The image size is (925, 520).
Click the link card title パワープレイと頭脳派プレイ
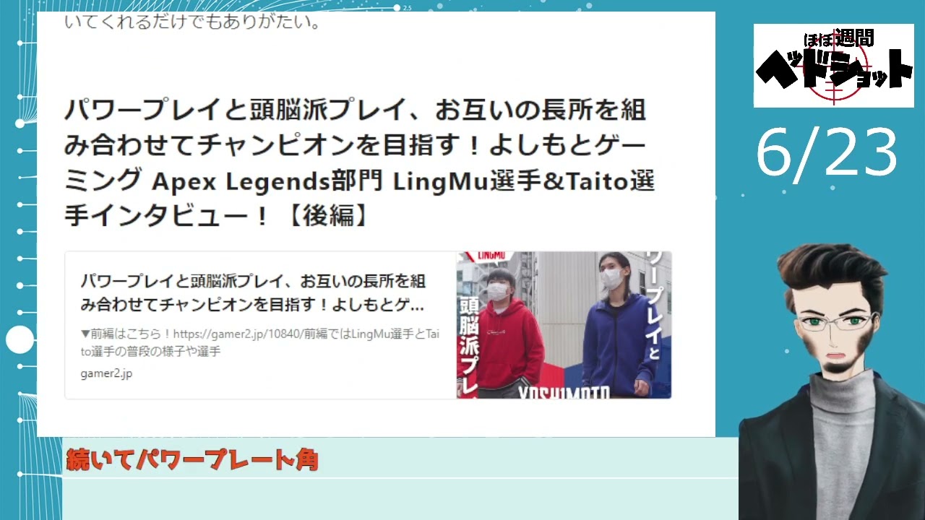tap(253, 292)
